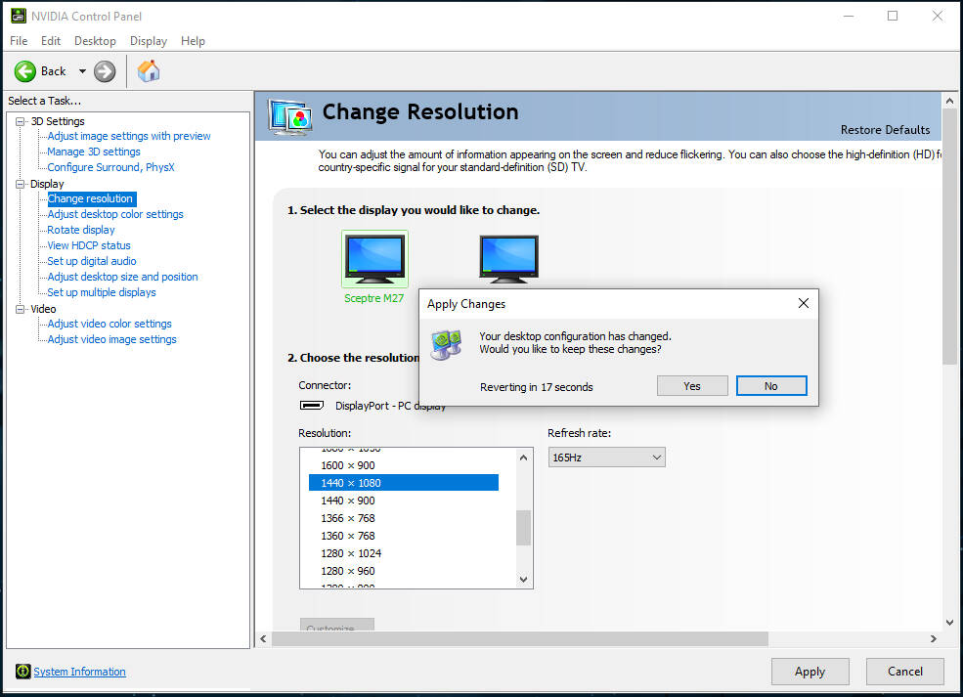The height and width of the screenshot is (697, 963).
Task: Click the Apply button
Action: pyautogui.click(x=810, y=672)
